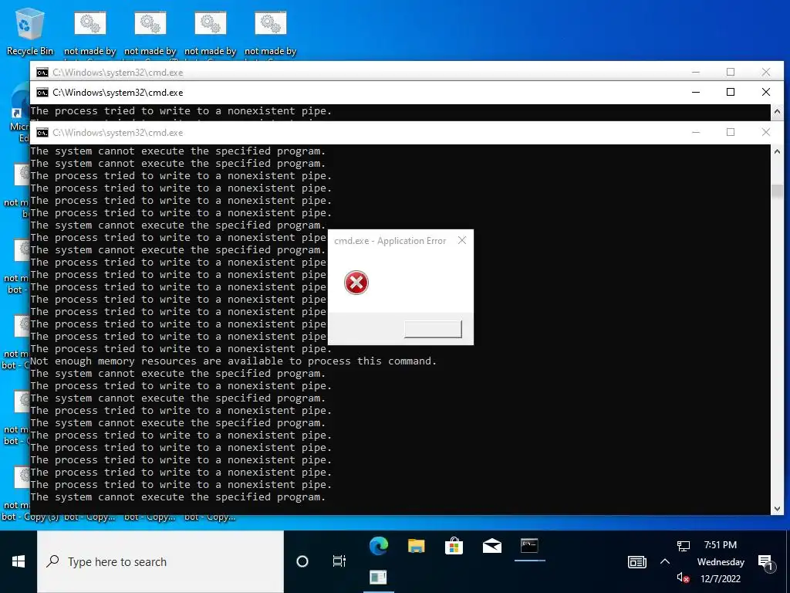Open File Explorer from the taskbar
Screen dimensions: 790x593
coord(416,546)
